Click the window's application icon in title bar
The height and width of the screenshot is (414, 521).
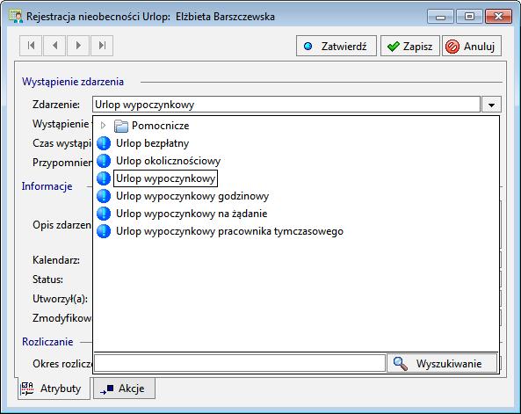(x=16, y=17)
